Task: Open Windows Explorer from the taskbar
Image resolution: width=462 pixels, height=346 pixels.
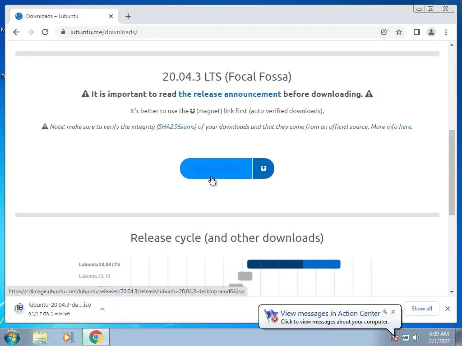Action: click(40, 337)
